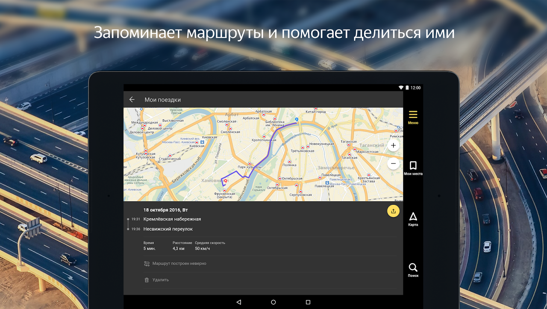Click the 50 км/ч average speed value
The height and width of the screenshot is (309, 547).
pyautogui.click(x=202, y=248)
